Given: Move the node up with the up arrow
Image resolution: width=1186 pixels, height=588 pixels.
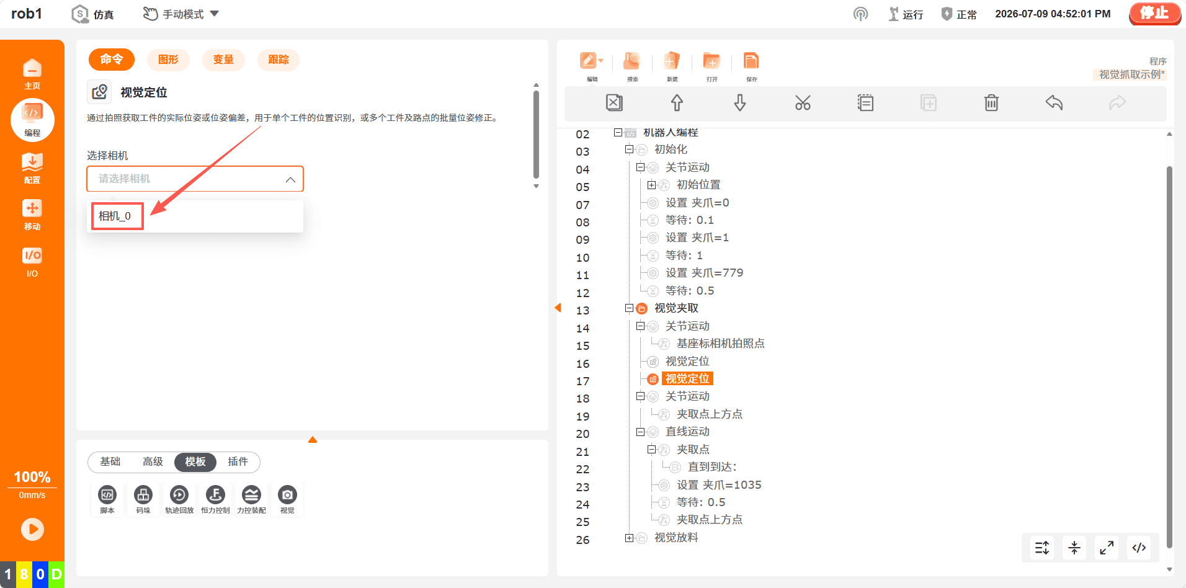Looking at the screenshot, I should point(677,103).
